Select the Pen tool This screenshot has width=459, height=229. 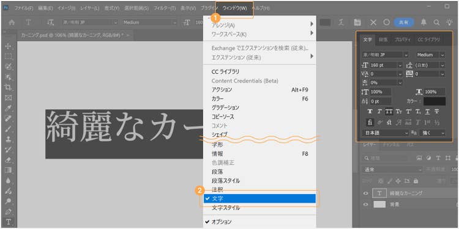[x=8, y=211]
